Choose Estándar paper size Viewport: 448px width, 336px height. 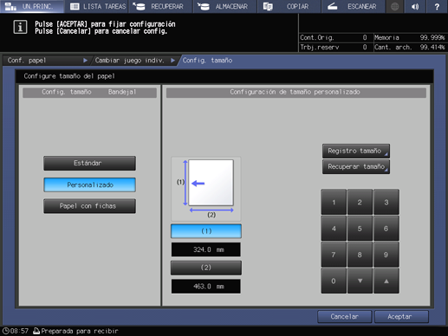(89, 163)
